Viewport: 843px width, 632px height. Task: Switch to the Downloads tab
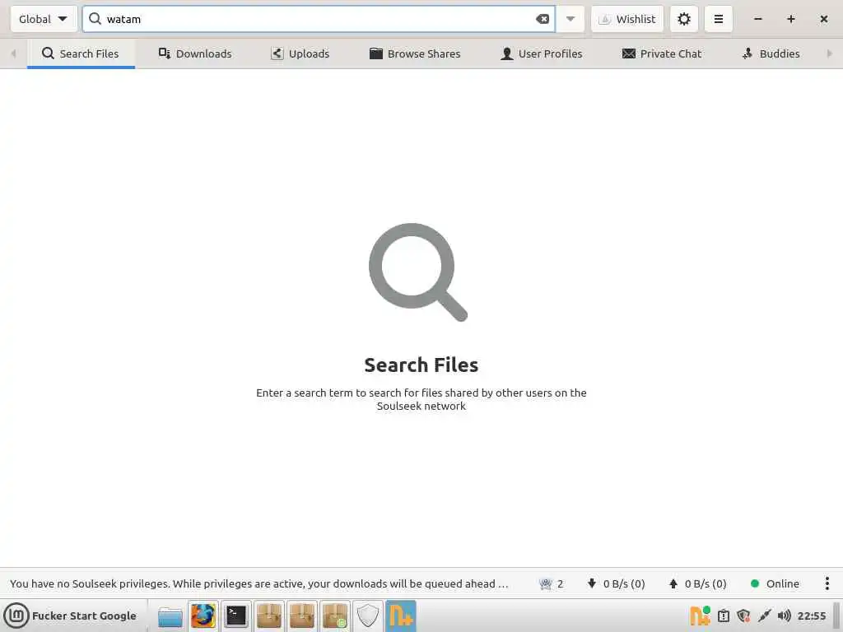click(195, 53)
